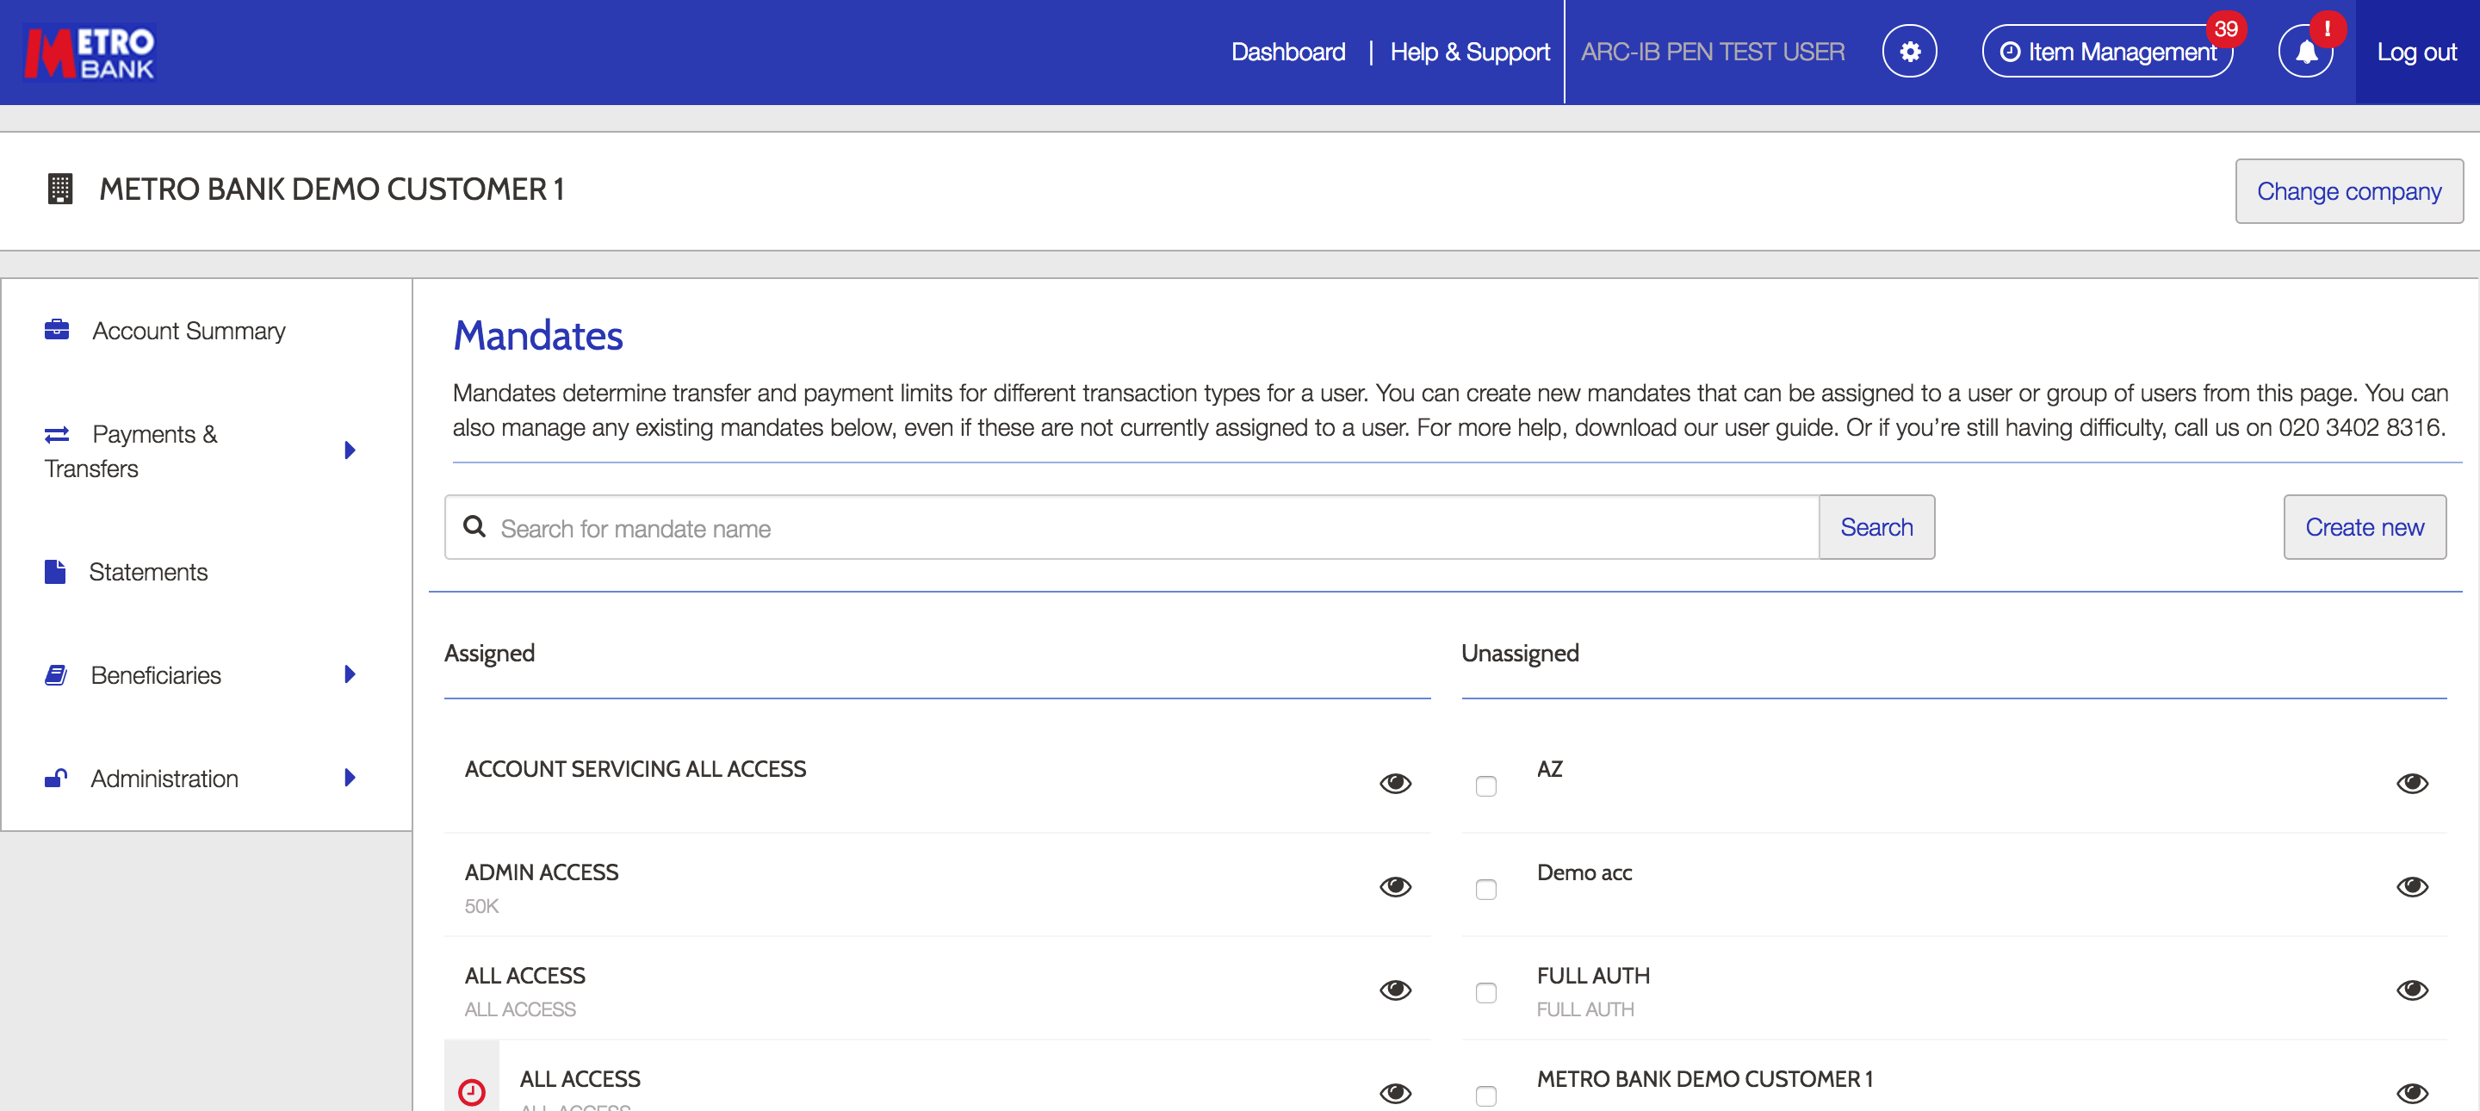View pending ALL ACCESS mandate eye icon
The height and width of the screenshot is (1111, 2480).
click(1395, 1093)
